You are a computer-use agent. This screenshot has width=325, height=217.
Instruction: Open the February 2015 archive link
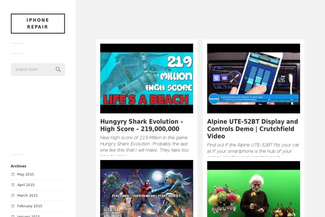tap(30, 206)
